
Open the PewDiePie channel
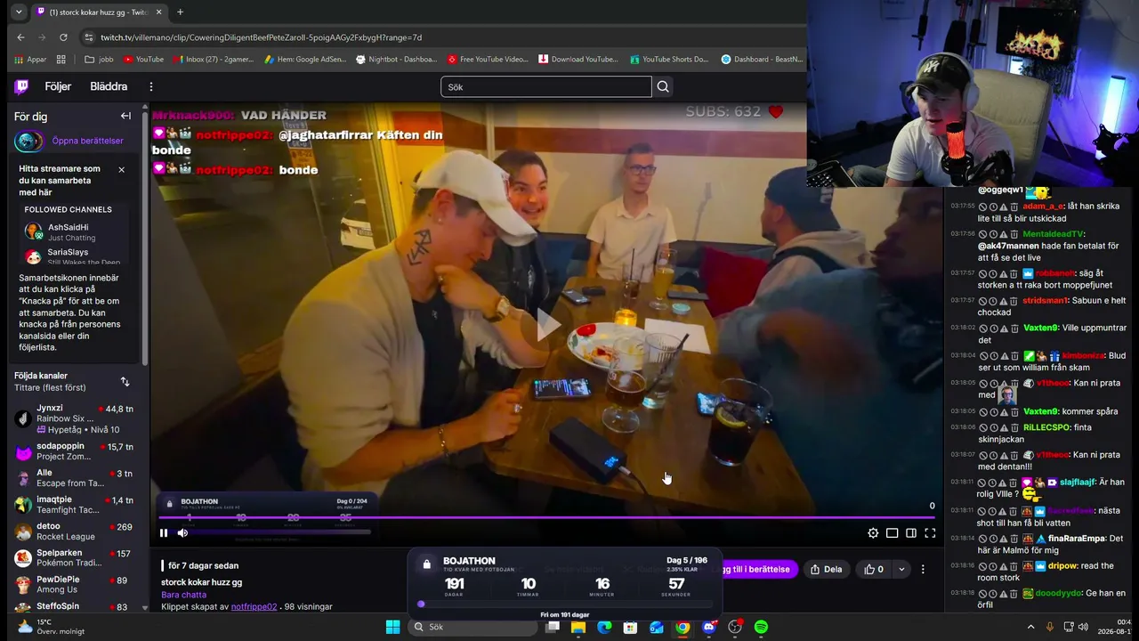(x=75, y=585)
